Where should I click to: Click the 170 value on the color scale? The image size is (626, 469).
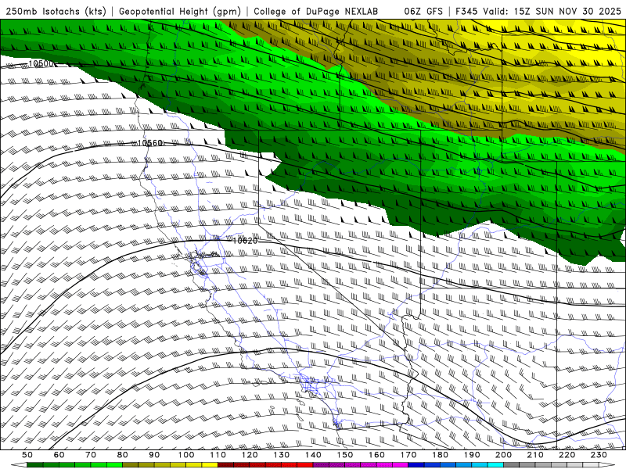408,455
